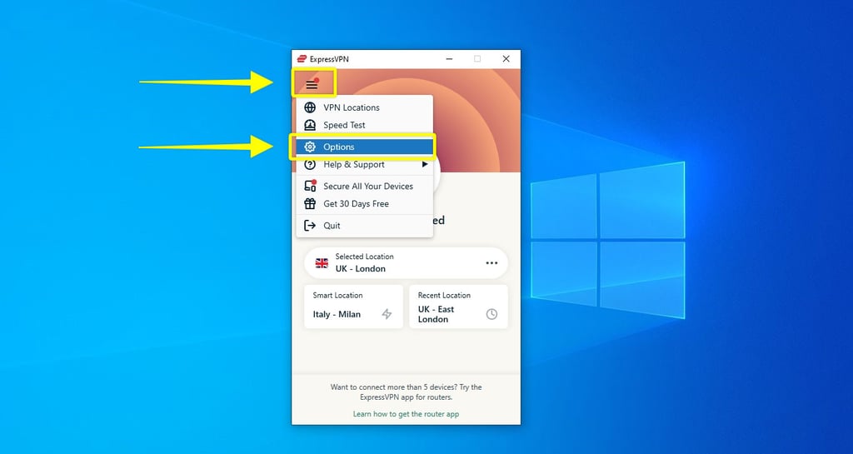Click the 'Smart Location' label text
Image resolution: width=853 pixels, height=454 pixels.
337,295
